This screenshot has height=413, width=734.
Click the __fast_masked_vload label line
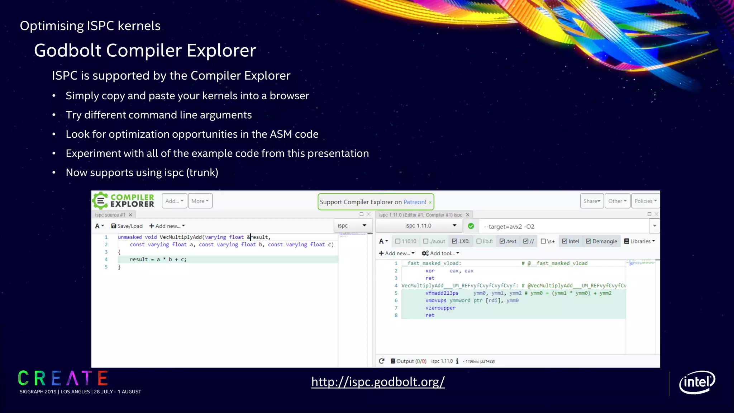tap(514, 263)
